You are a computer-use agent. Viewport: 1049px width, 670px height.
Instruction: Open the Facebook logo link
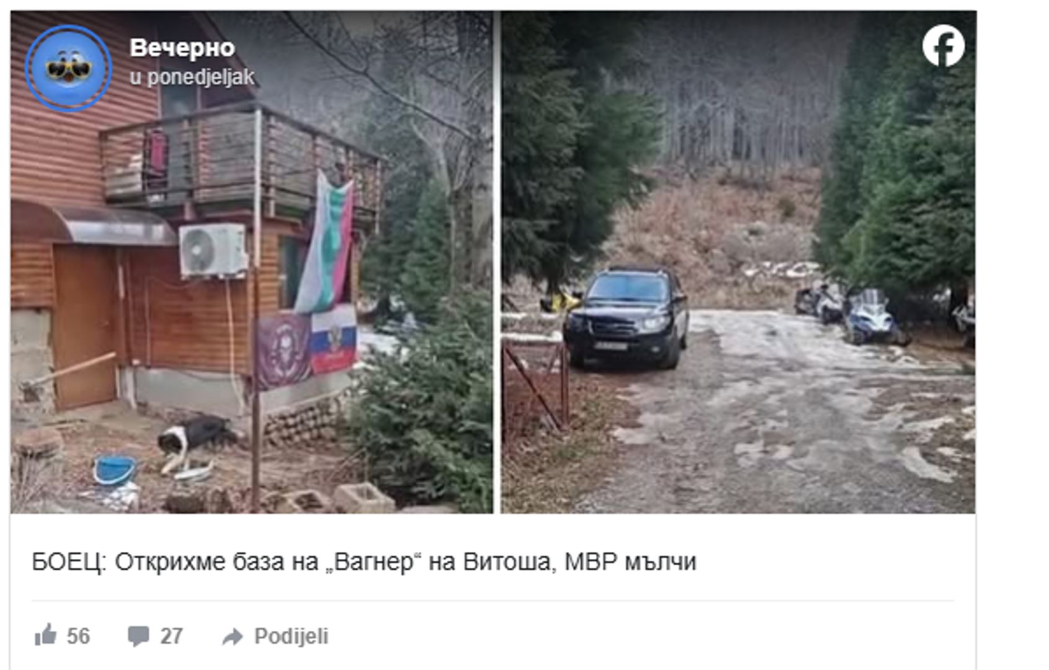943,45
